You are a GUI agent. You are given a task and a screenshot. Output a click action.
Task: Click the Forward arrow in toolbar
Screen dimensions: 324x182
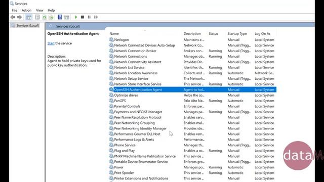point(19,17)
